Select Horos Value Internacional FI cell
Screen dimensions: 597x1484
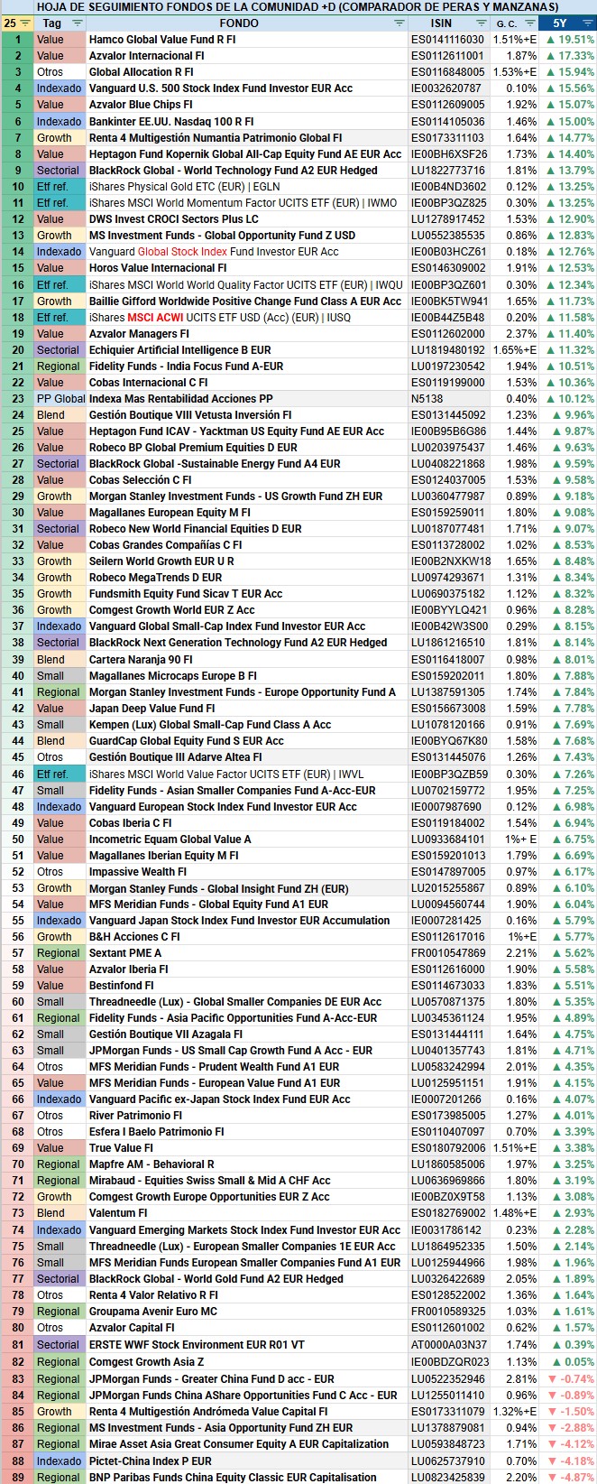[x=247, y=268]
